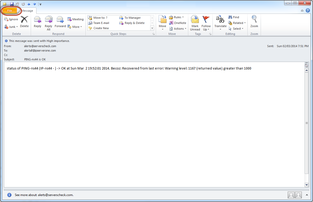Click the Undo arrow in the quick access toolbar

(x=17, y=4)
